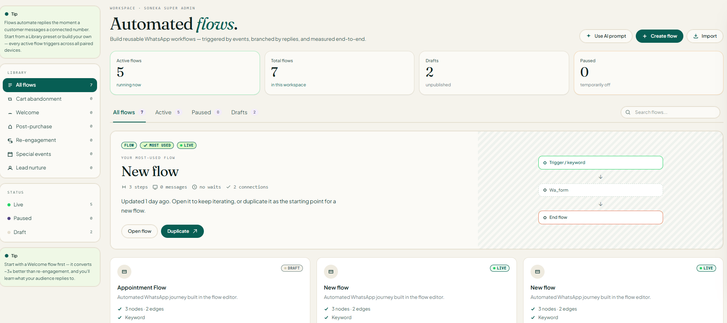Filter by Paused status in sidebar
The width and height of the screenshot is (727, 323).
coord(50,218)
